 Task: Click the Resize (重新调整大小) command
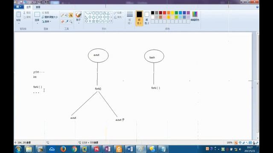coord(50,17)
